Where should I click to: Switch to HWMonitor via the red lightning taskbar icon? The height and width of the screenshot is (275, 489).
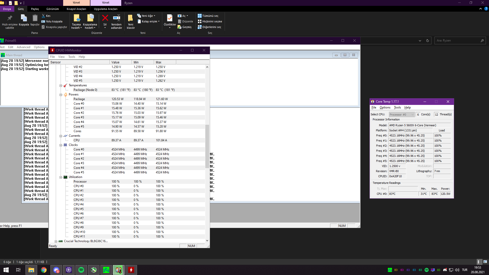pyautogui.click(x=131, y=270)
